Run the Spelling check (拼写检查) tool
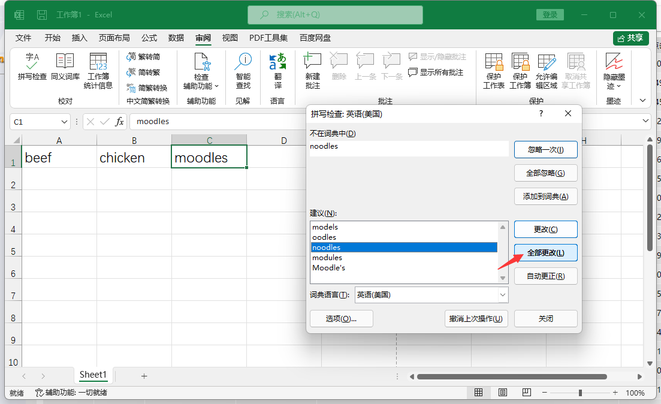This screenshot has width=661, height=404. [32, 67]
